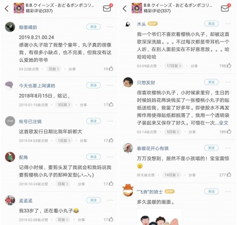Like 木头's comment showing 198 likes
Viewport: 237px width, 225px height.
point(229,66)
